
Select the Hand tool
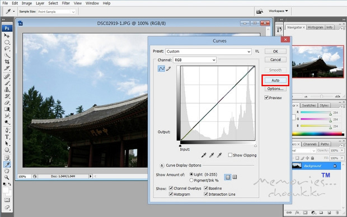click(x=7, y=171)
